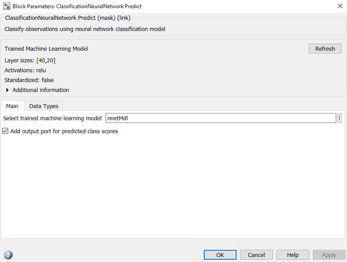Screen dimensions: 347x262
Task: Click the Cancel button
Action: (x=256, y=255)
